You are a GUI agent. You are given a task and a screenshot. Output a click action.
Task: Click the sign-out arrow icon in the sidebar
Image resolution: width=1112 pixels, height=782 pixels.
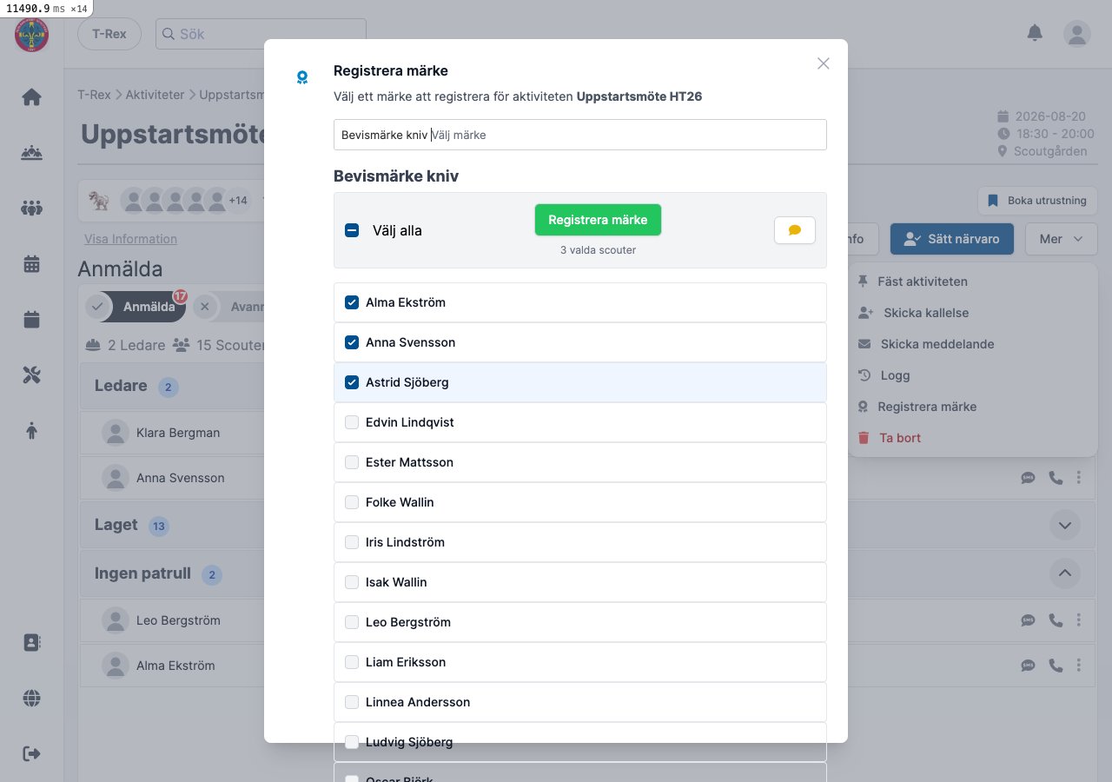coord(32,753)
